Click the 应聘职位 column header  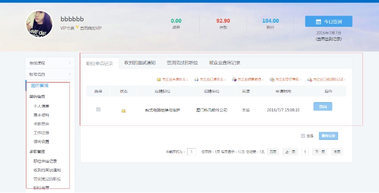click(x=163, y=91)
